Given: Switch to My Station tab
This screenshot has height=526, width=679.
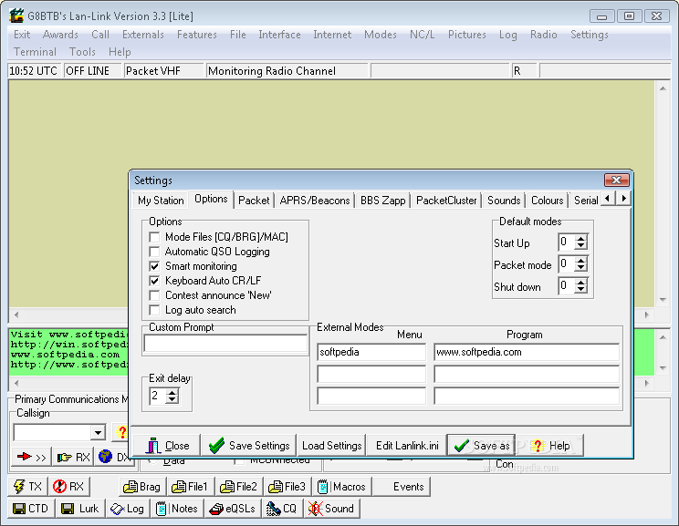Looking at the screenshot, I should click(161, 201).
